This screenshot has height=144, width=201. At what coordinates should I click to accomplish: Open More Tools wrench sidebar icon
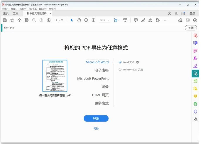point(195,119)
